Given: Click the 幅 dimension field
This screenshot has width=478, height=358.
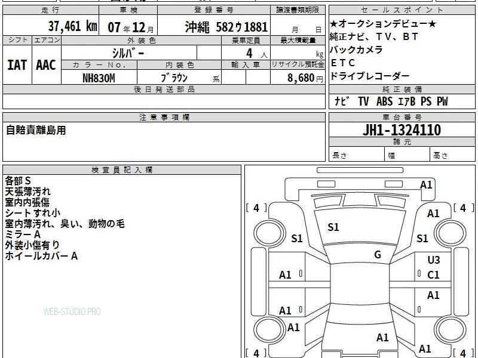Looking at the screenshot, I should pos(407,154).
